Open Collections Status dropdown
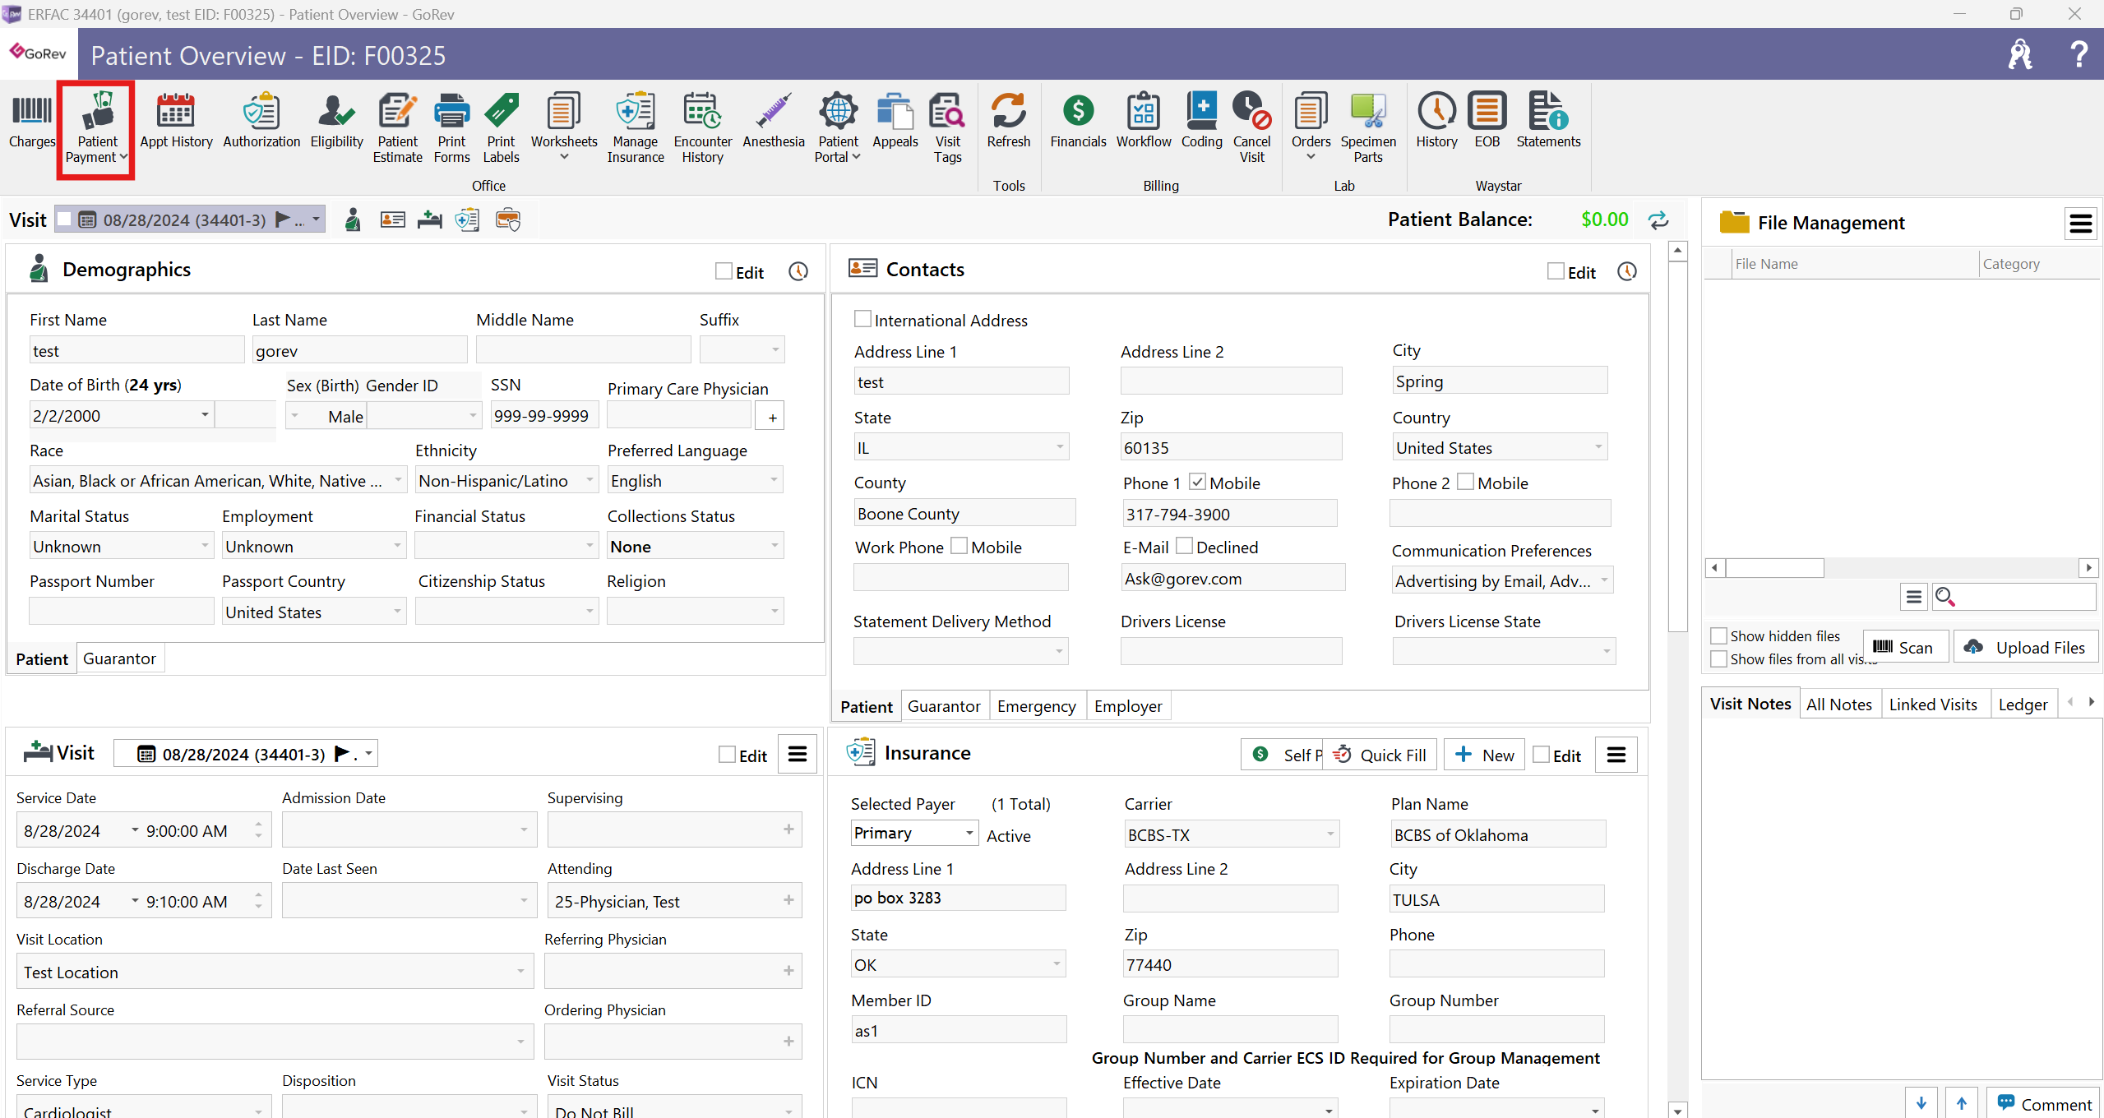Image resolution: width=2104 pixels, height=1118 pixels. click(x=774, y=546)
